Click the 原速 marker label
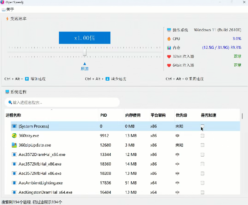This screenshot has width=248, height=205. 84,69
